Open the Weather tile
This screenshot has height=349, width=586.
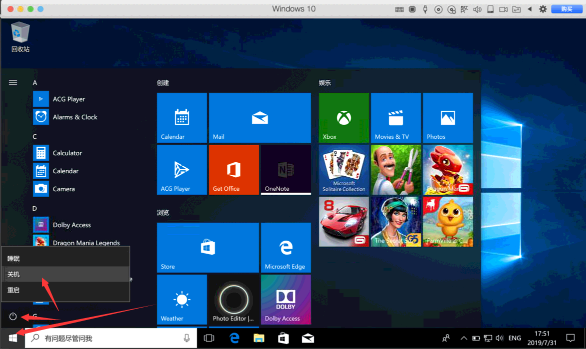click(181, 300)
